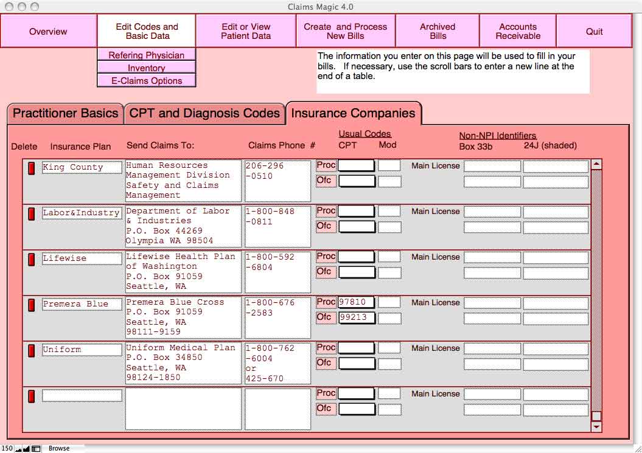Image resolution: width=642 pixels, height=453 pixels.
Task: Click red delete icon for Labor&Industry row
Action: pos(31,213)
